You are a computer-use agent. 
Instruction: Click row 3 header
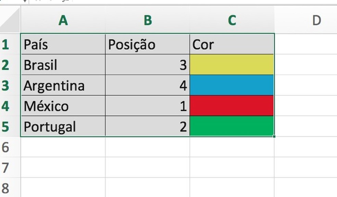[x=6, y=85]
